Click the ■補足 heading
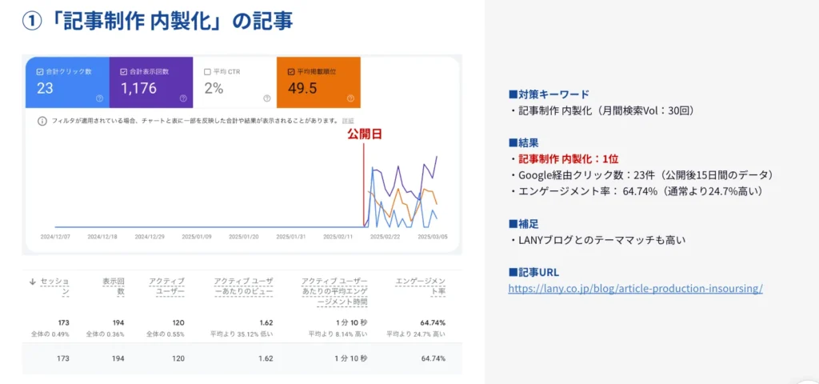 pyautogui.click(x=523, y=224)
